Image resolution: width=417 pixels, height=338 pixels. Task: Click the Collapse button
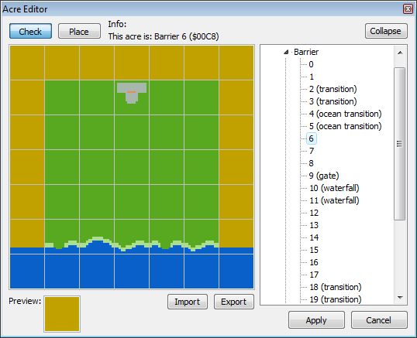pyautogui.click(x=386, y=31)
